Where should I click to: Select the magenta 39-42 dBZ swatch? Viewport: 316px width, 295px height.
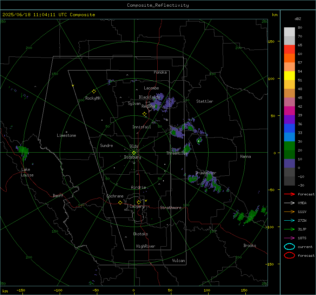pos(289,111)
